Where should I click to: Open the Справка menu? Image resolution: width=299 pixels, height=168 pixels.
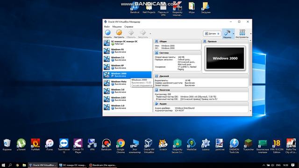(129, 27)
